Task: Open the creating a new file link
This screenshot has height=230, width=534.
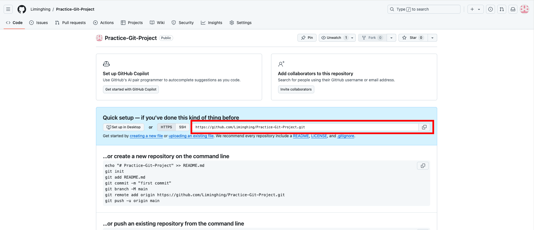Action: [x=146, y=136]
